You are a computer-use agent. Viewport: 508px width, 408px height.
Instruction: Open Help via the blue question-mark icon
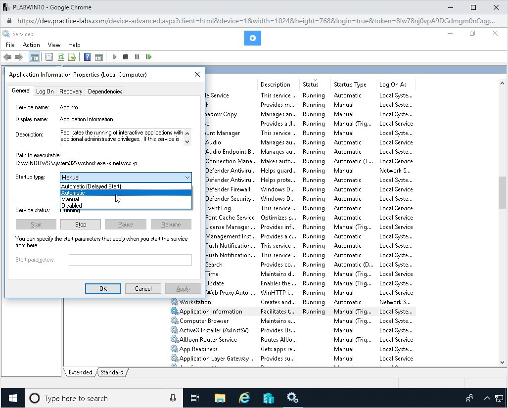pyautogui.click(x=87, y=57)
